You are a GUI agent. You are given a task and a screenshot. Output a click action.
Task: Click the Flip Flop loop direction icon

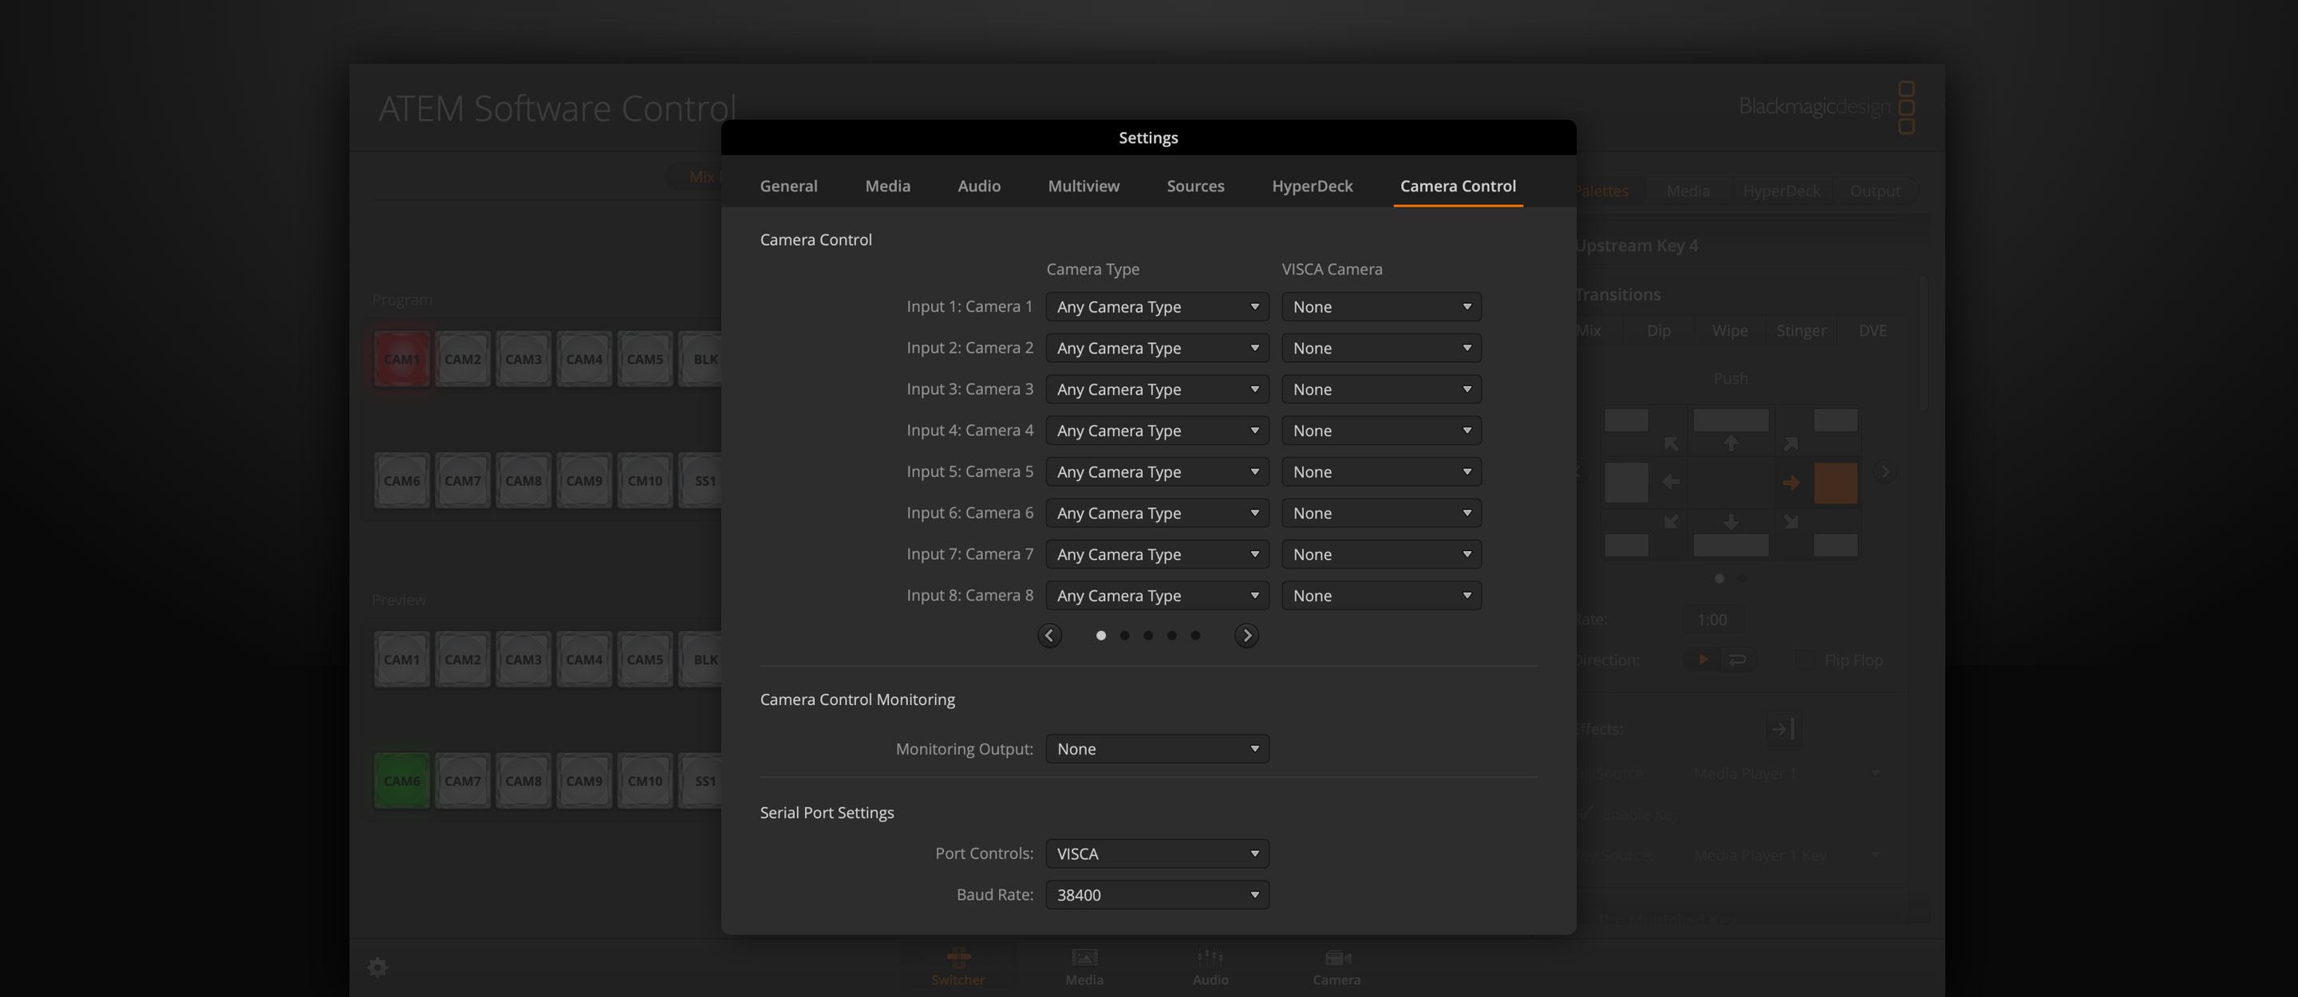(1738, 659)
